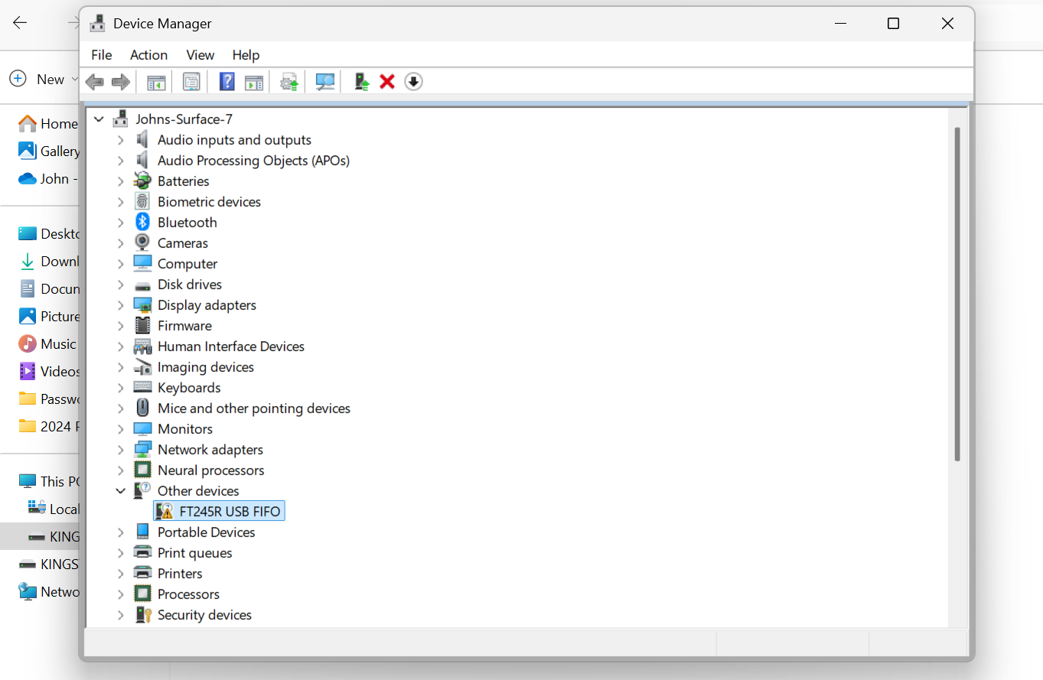The height and width of the screenshot is (680, 1043).
Task: Open the Action menu
Action: 148,55
